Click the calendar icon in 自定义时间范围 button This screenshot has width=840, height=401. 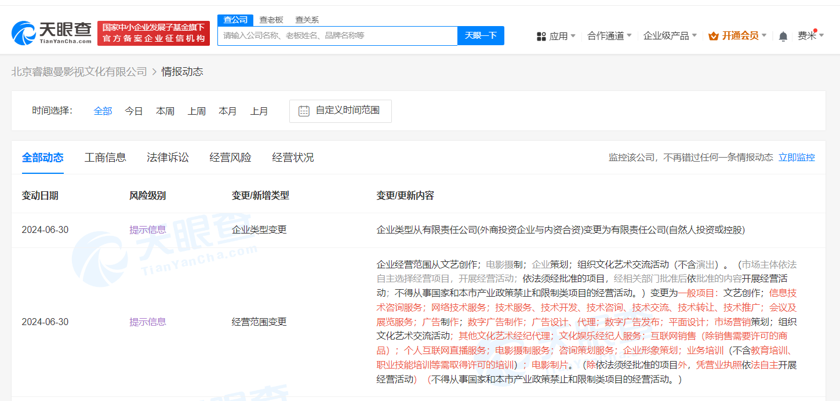click(304, 111)
